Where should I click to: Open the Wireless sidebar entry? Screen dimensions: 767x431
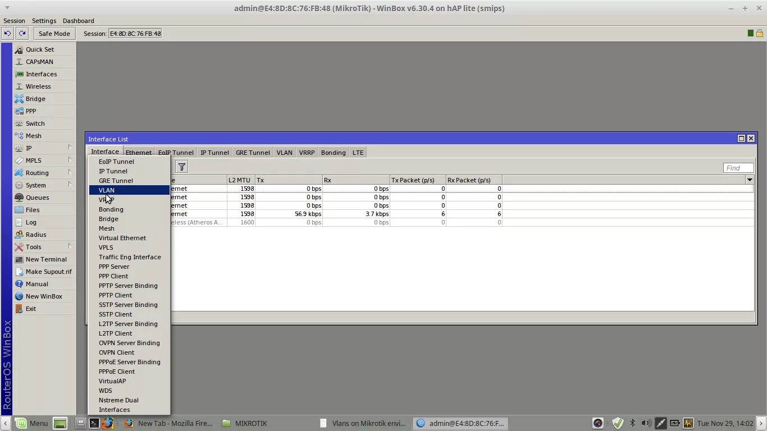point(38,86)
